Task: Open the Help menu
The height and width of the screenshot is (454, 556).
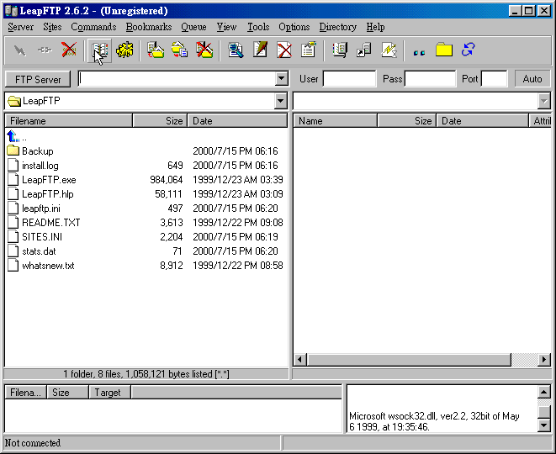Action: coord(375,27)
